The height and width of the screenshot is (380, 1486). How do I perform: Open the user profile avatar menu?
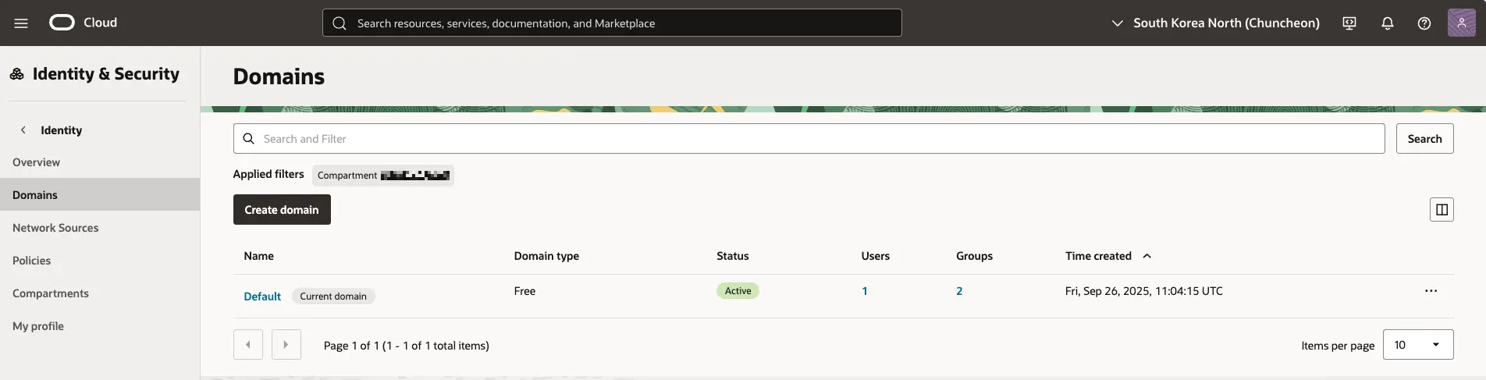tap(1461, 23)
